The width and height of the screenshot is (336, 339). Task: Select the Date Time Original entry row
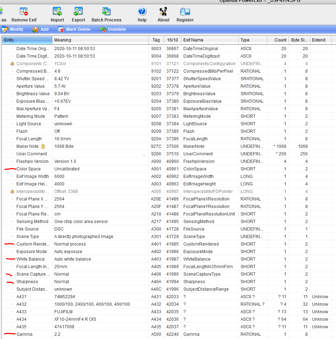(33, 49)
